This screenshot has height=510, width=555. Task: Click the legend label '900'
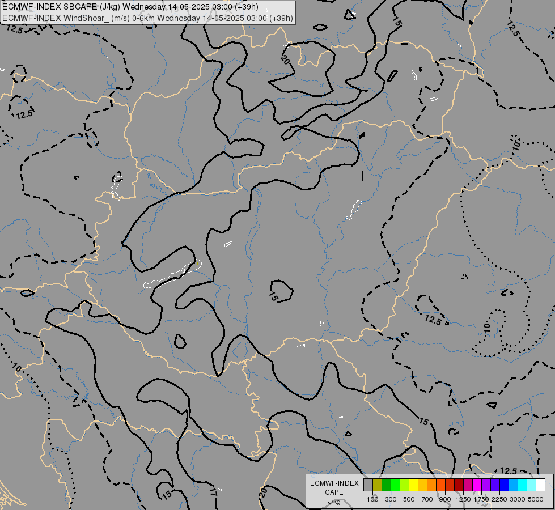tap(445, 499)
